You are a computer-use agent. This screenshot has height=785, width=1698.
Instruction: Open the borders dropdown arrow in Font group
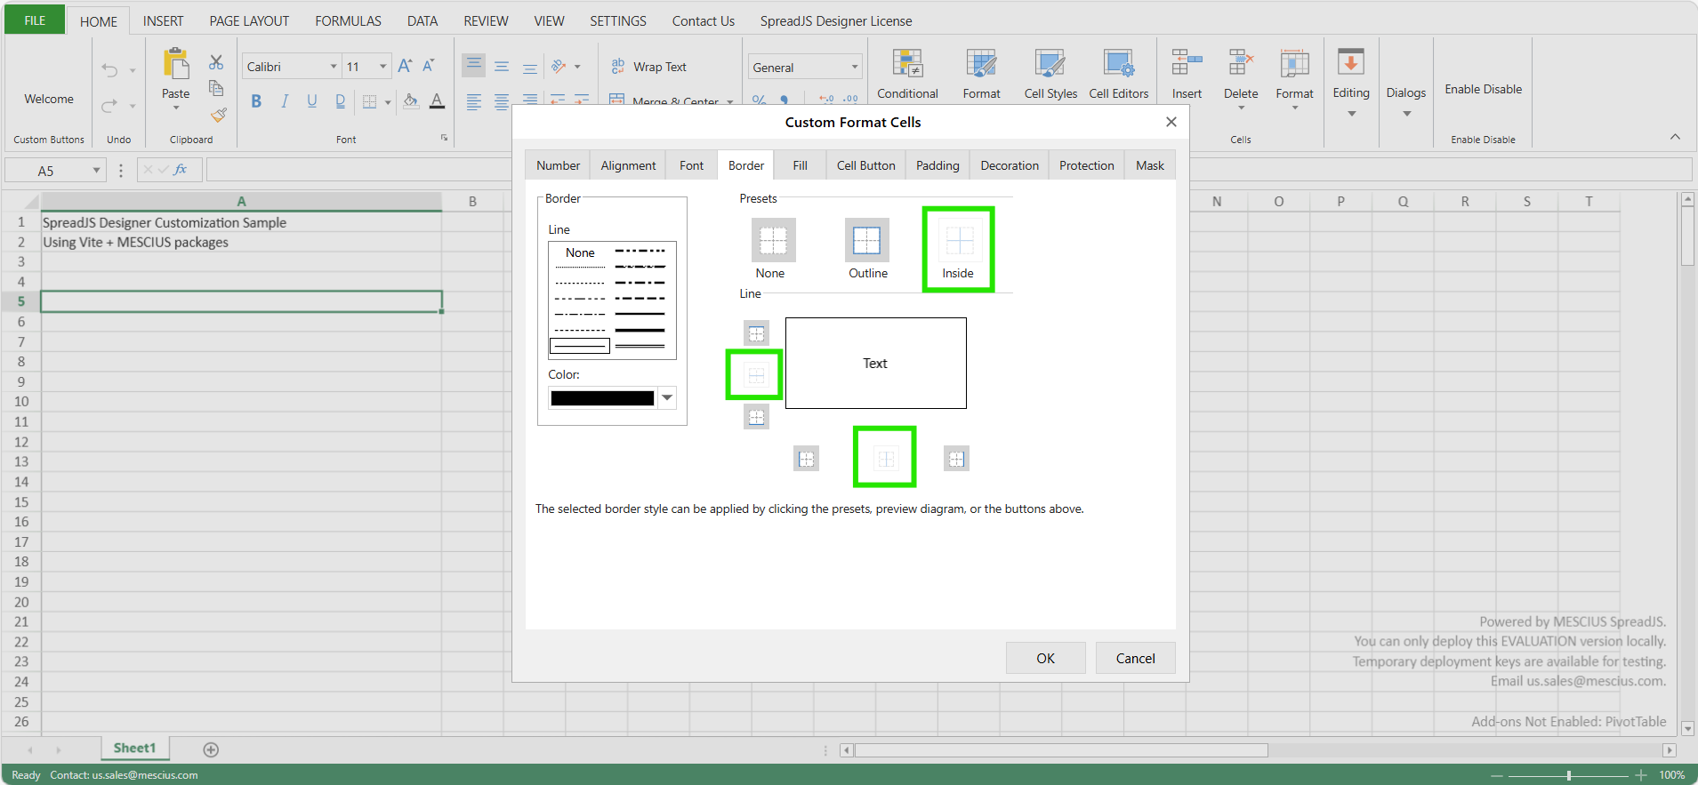pos(388,102)
